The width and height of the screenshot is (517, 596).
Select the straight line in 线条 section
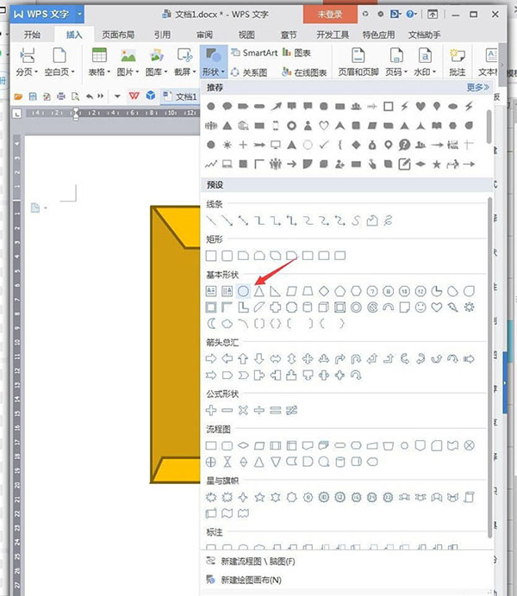click(x=211, y=220)
